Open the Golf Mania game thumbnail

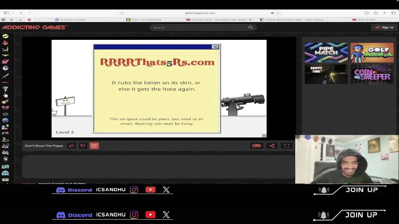(x=372, y=53)
